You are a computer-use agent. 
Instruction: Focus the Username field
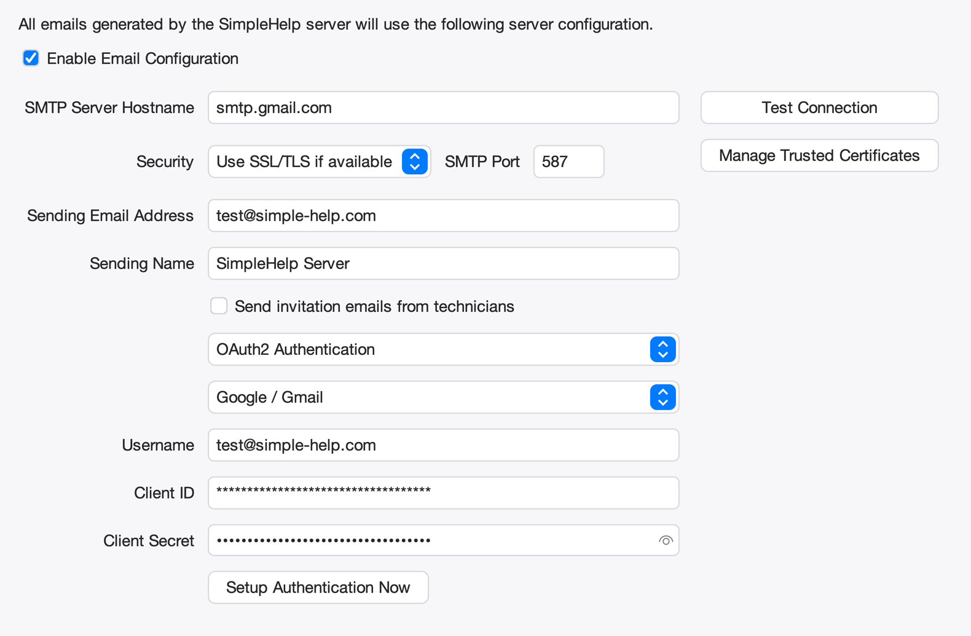(444, 445)
